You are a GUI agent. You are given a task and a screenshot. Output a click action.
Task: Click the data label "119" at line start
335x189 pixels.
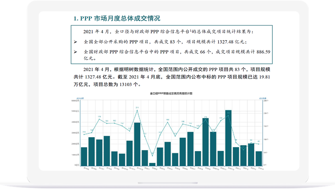click(x=84, y=132)
